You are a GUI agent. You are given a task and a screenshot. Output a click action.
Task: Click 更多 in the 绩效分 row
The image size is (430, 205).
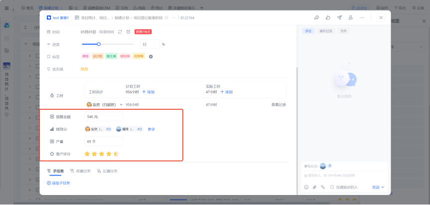pyautogui.click(x=152, y=129)
